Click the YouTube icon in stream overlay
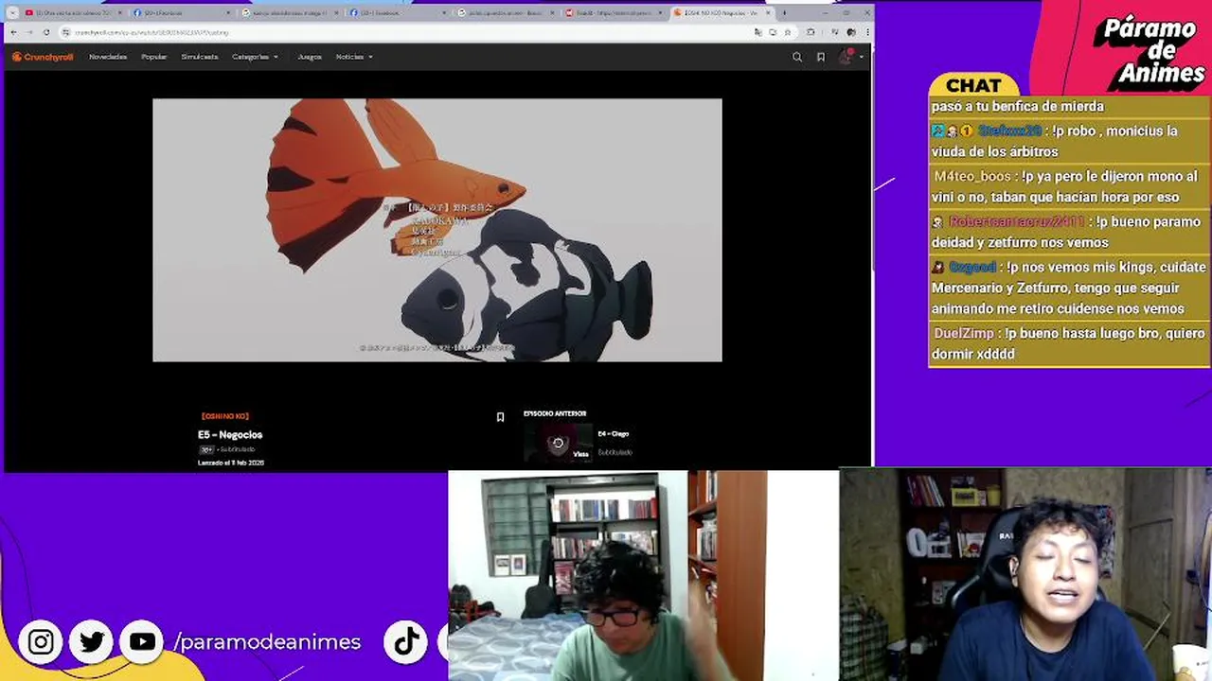Screen dimensions: 1212x681 point(142,642)
